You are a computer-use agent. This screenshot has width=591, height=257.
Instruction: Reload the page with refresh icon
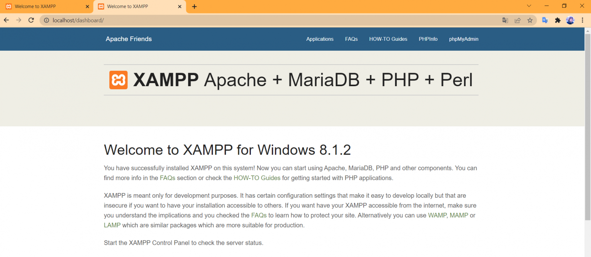[x=31, y=20]
